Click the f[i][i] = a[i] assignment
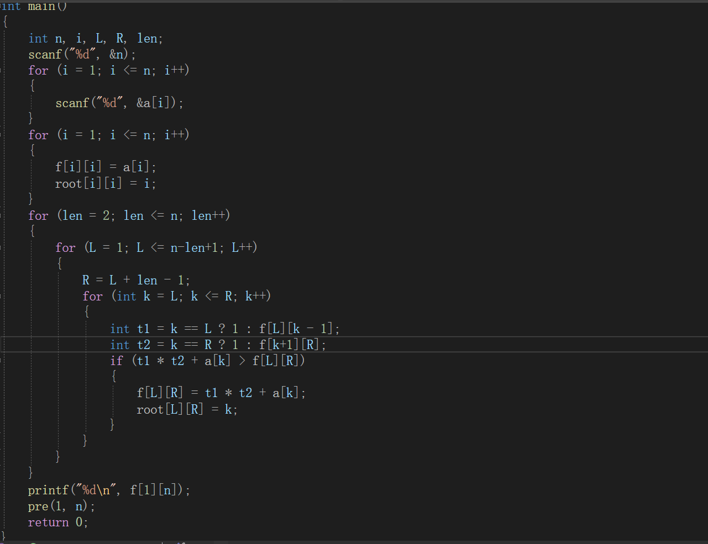 coord(105,167)
